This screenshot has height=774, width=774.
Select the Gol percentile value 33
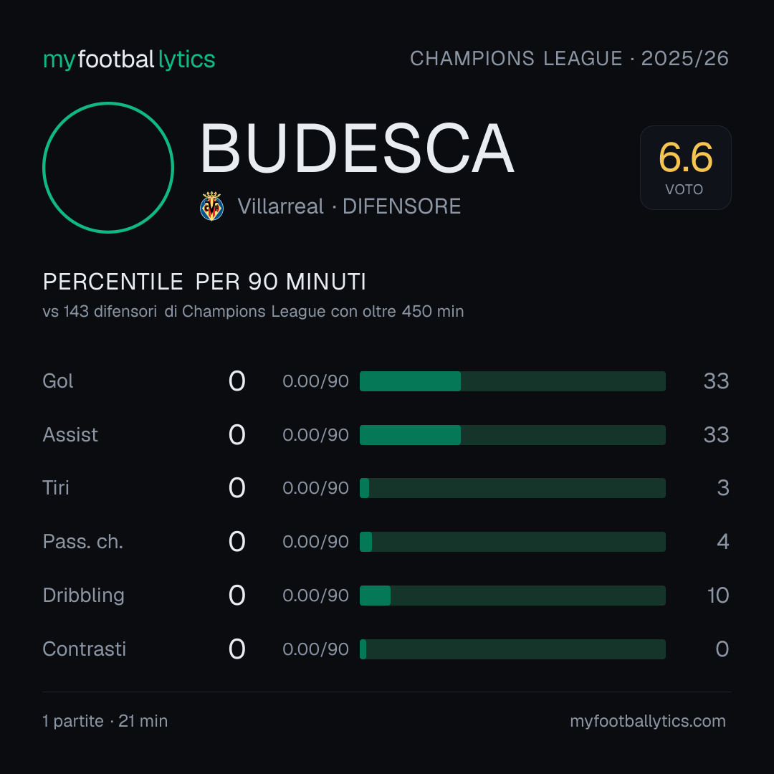pos(716,381)
